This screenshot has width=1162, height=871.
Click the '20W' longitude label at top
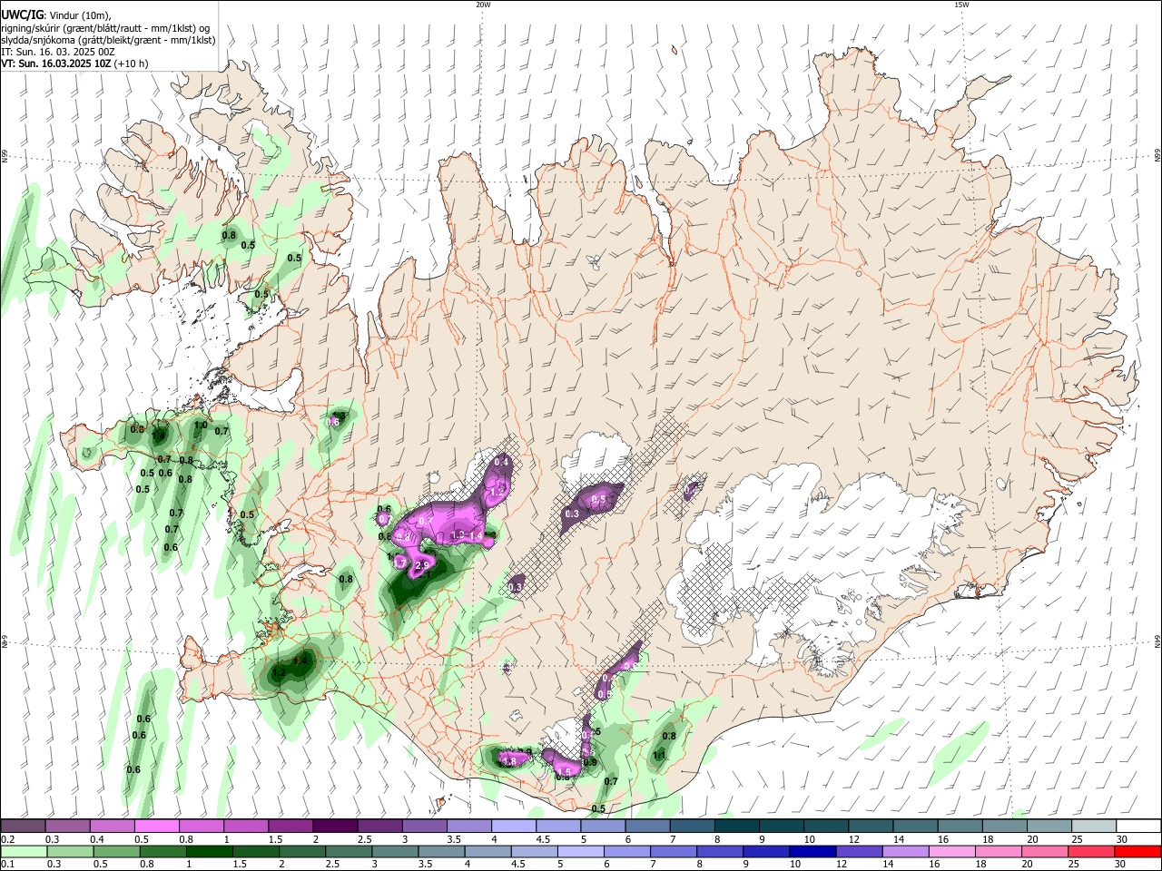(483, 5)
